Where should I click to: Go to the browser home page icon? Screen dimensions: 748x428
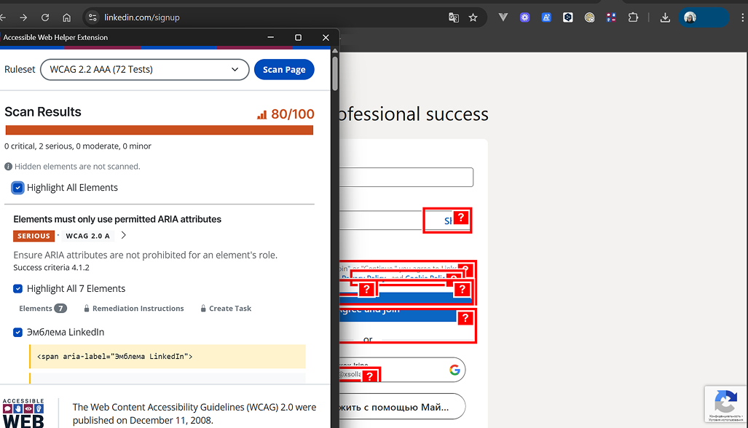(66, 17)
